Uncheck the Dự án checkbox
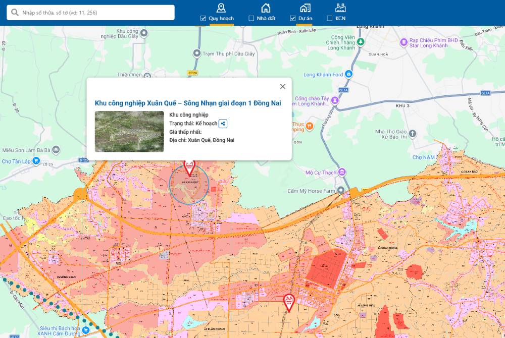This screenshot has width=505, height=338. point(293,19)
